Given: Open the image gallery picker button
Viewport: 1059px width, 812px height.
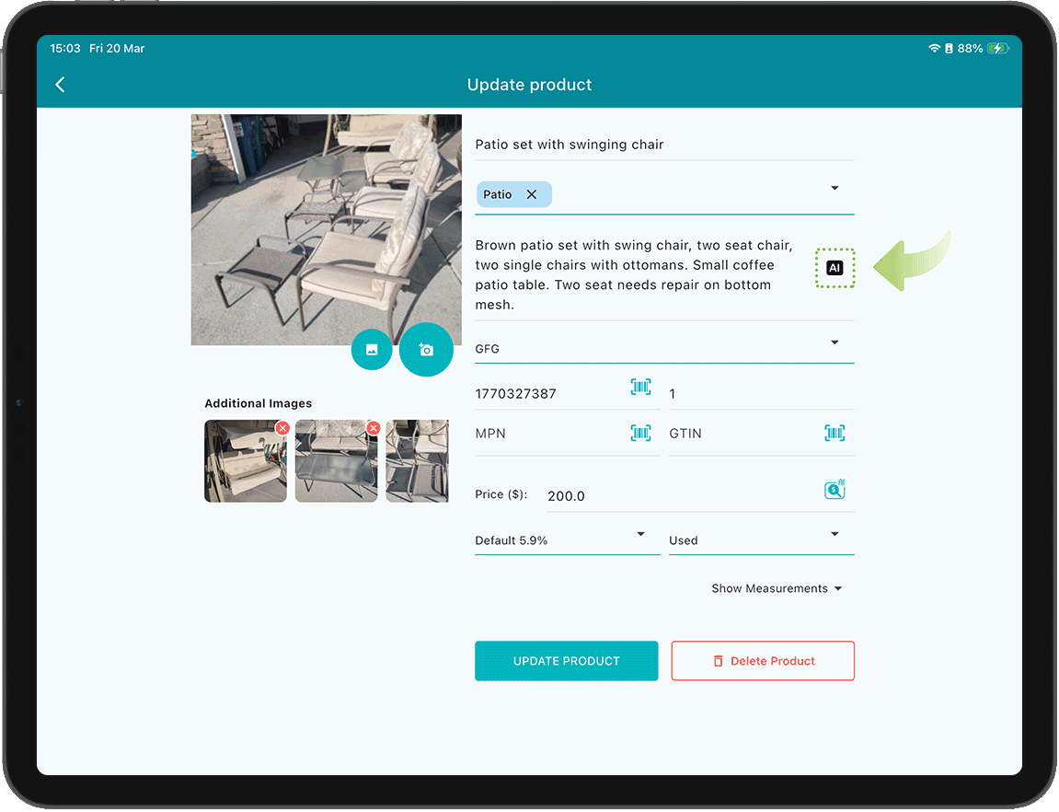Looking at the screenshot, I should [372, 350].
